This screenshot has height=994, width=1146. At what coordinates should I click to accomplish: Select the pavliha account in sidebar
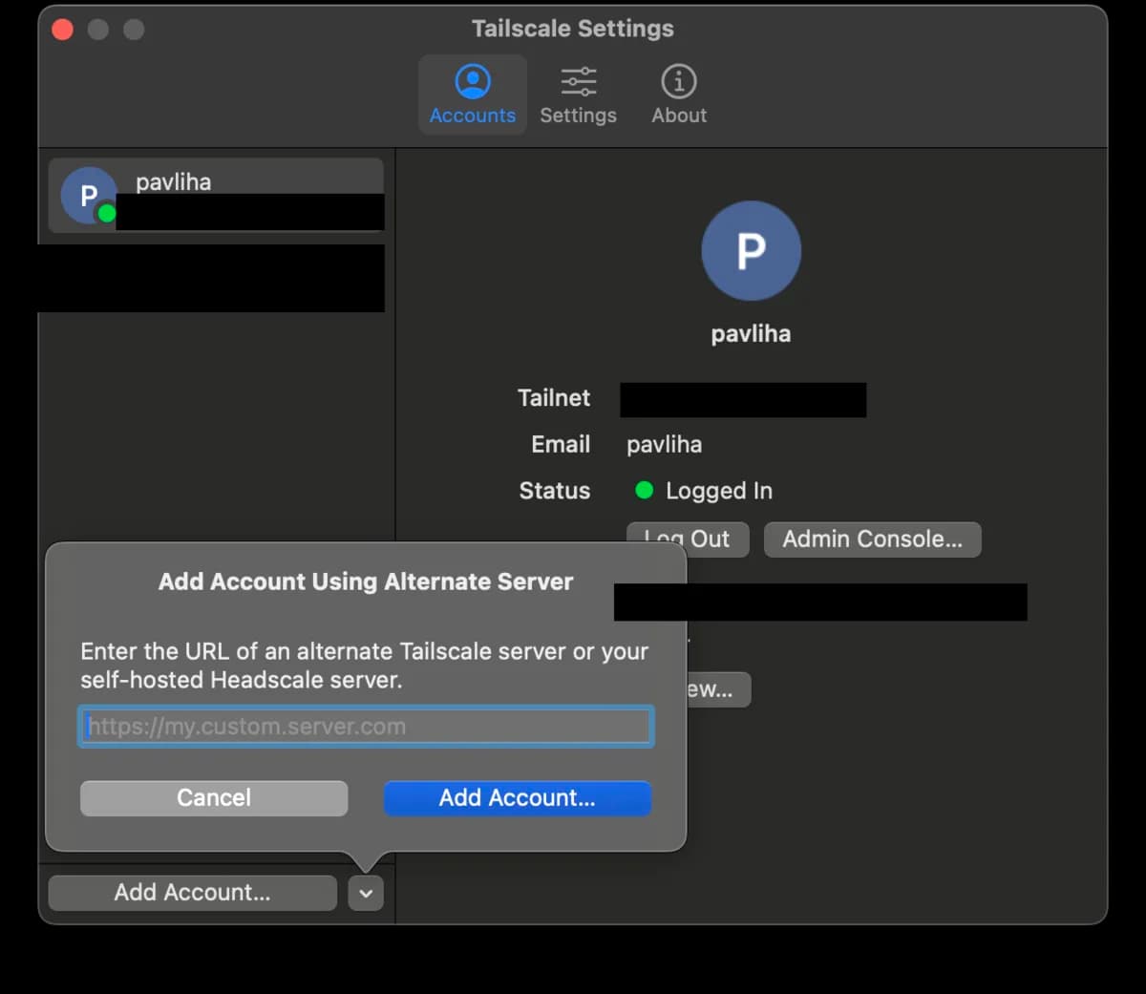tap(216, 196)
